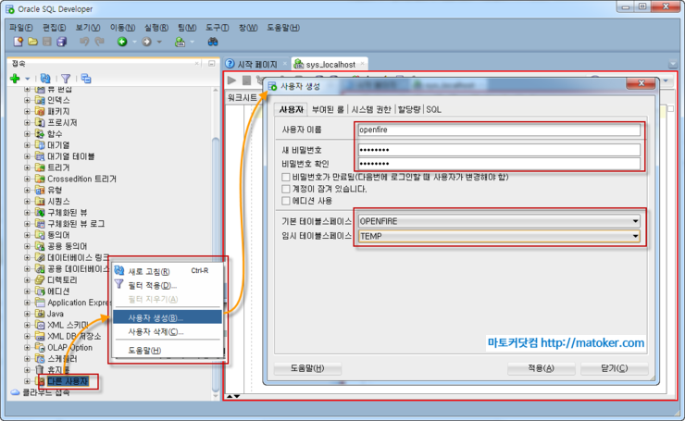Click the Refresh icon in connections panel
The width and height of the screenshot is (685, 421).
point(45,79)
